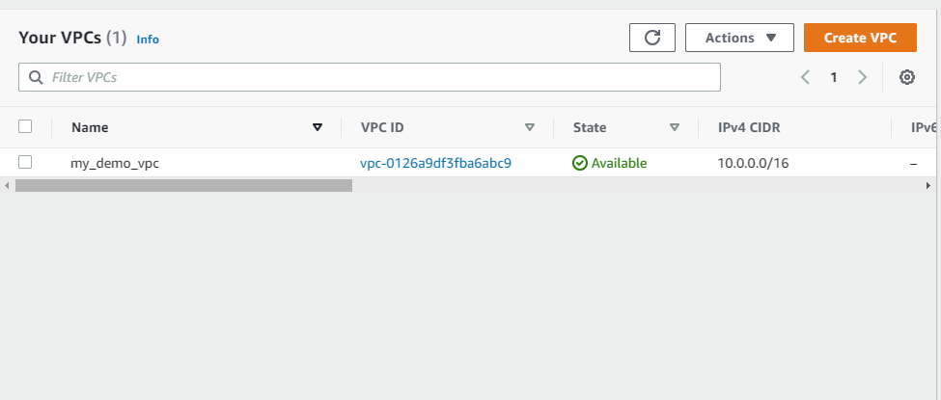Go to the previous page arrow
941x400 pixels.
pyautogui.click(x=805, y=77)
